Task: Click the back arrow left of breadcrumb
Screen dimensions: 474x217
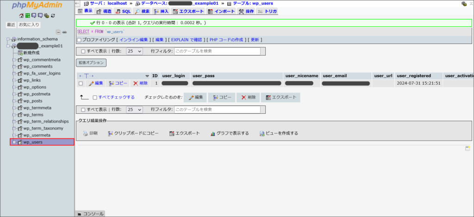Action: tap(77, 3)
